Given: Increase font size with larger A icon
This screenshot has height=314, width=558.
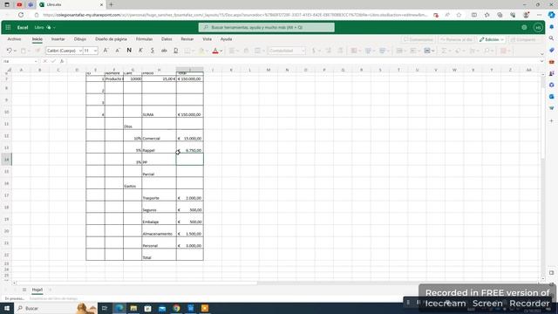Looking at the screenshot, I should (105, 51).
